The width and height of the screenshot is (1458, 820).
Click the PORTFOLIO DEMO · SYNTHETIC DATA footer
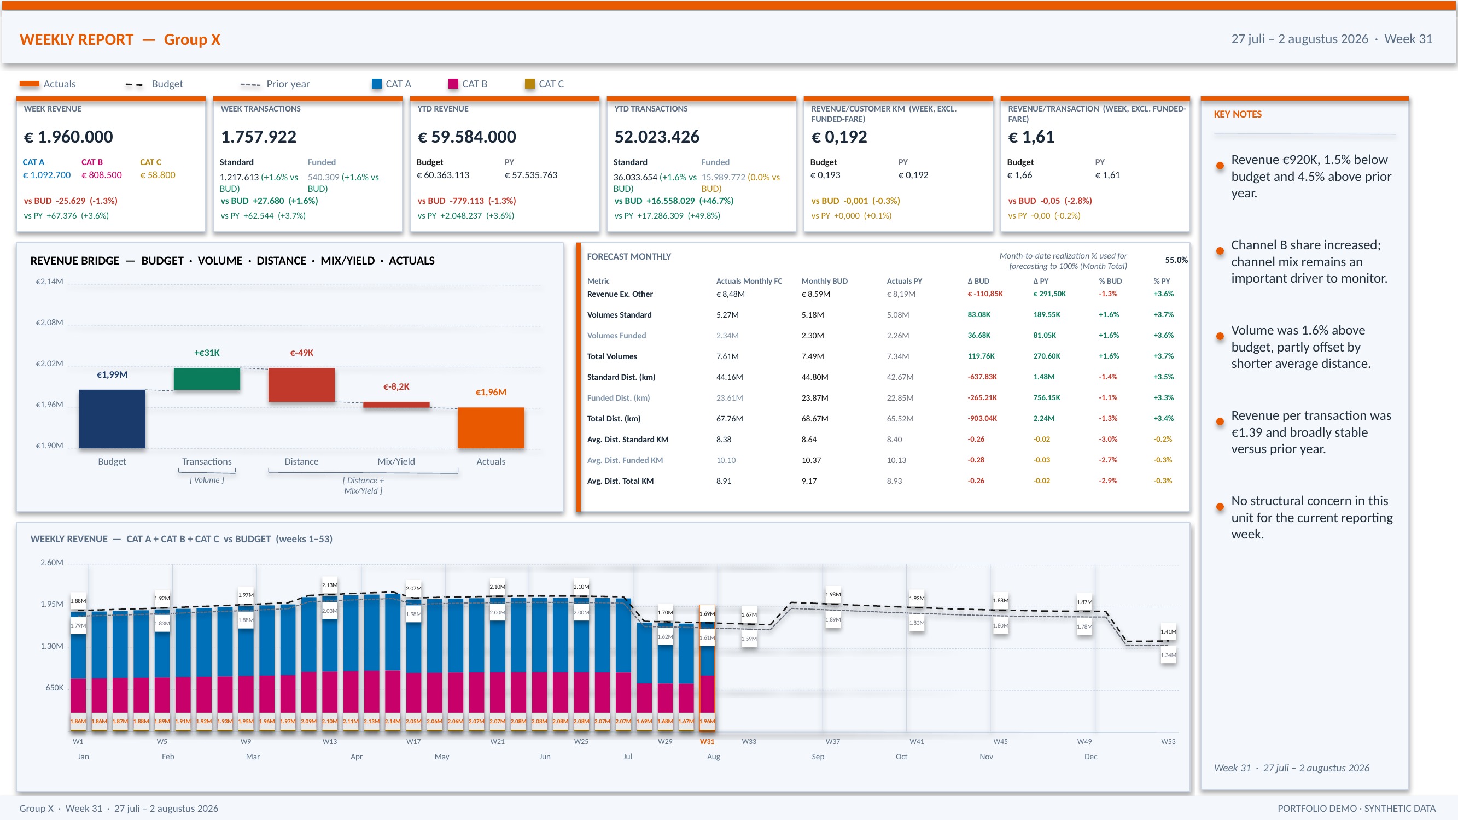click(1356, 809)
